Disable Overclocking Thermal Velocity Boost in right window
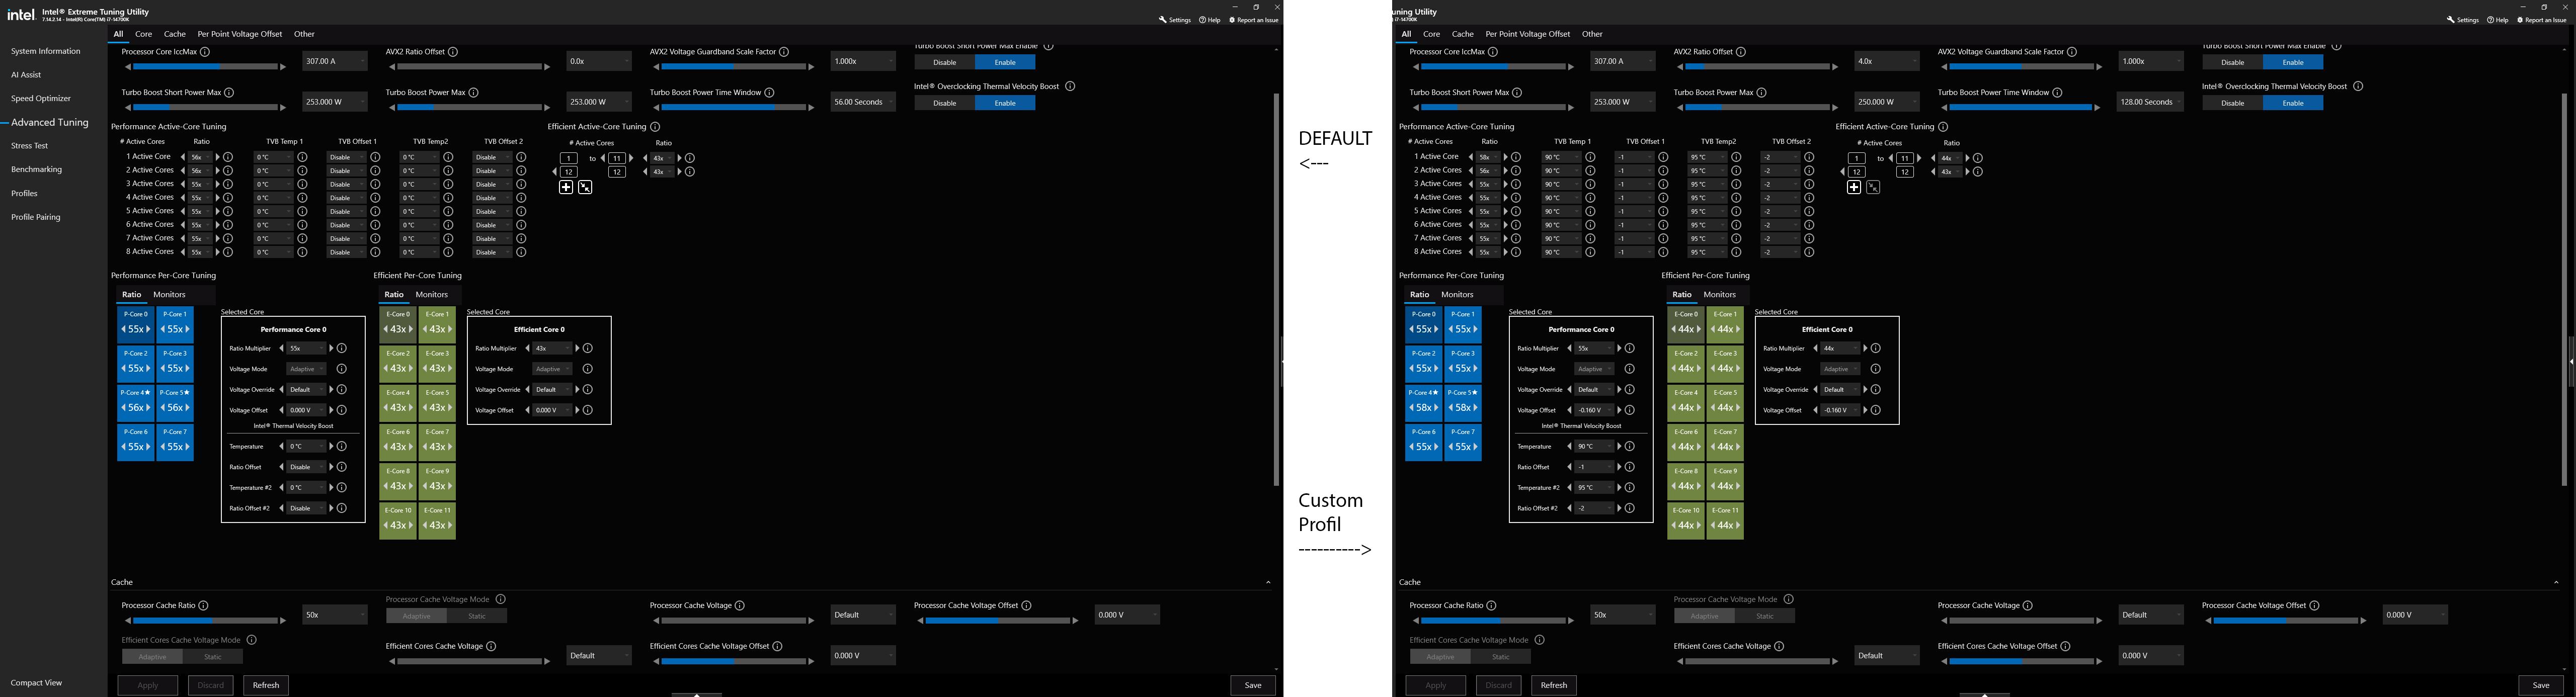 point(2232,103)
